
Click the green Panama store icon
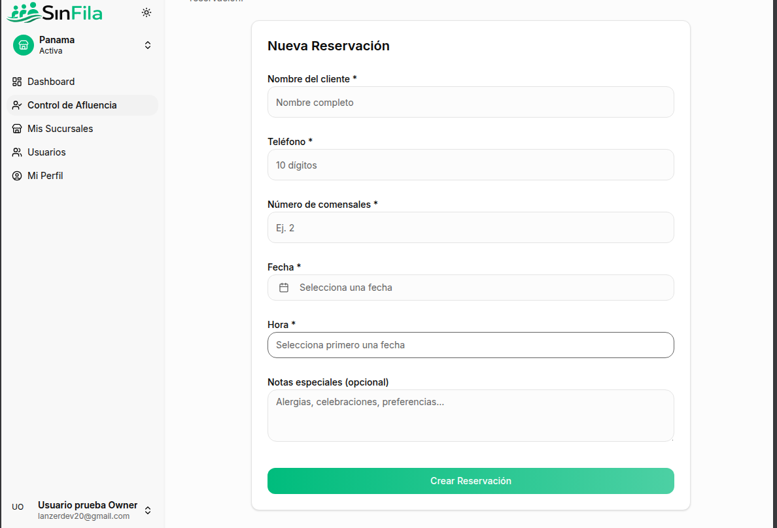[24, 45]
